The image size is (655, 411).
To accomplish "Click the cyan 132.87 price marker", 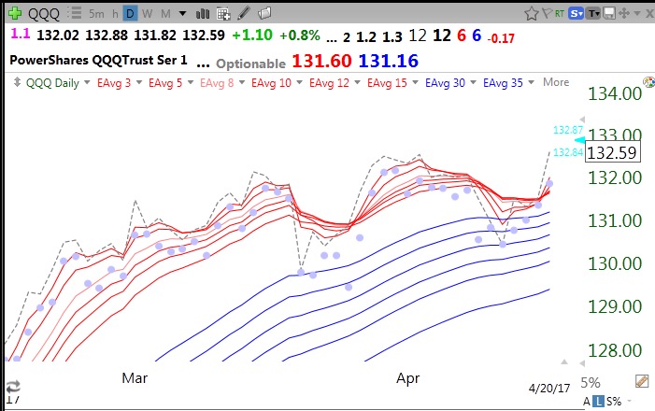I will [568, 130].
